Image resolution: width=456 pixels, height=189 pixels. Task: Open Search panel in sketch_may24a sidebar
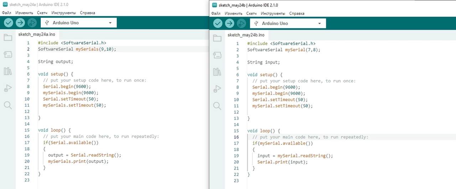(8, 105)
